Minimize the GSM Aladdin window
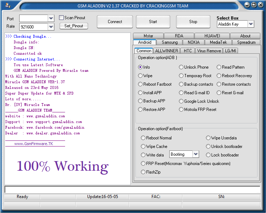The height and width of the screenshot is (213, 266). [247, 5]
